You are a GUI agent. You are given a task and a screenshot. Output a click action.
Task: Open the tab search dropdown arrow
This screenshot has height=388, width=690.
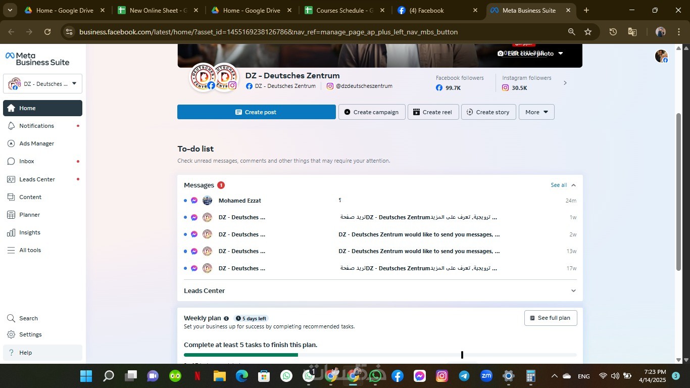click(x=10, y=10)
